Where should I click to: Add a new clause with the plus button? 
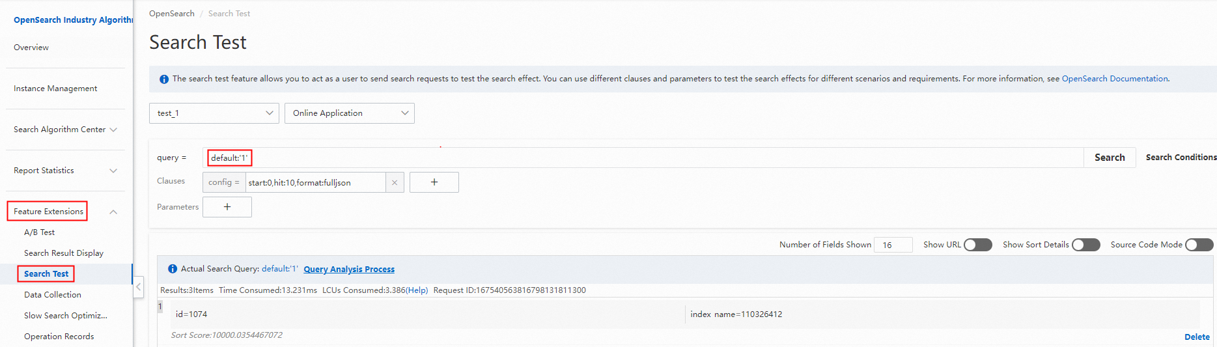[x=434, y=182]
